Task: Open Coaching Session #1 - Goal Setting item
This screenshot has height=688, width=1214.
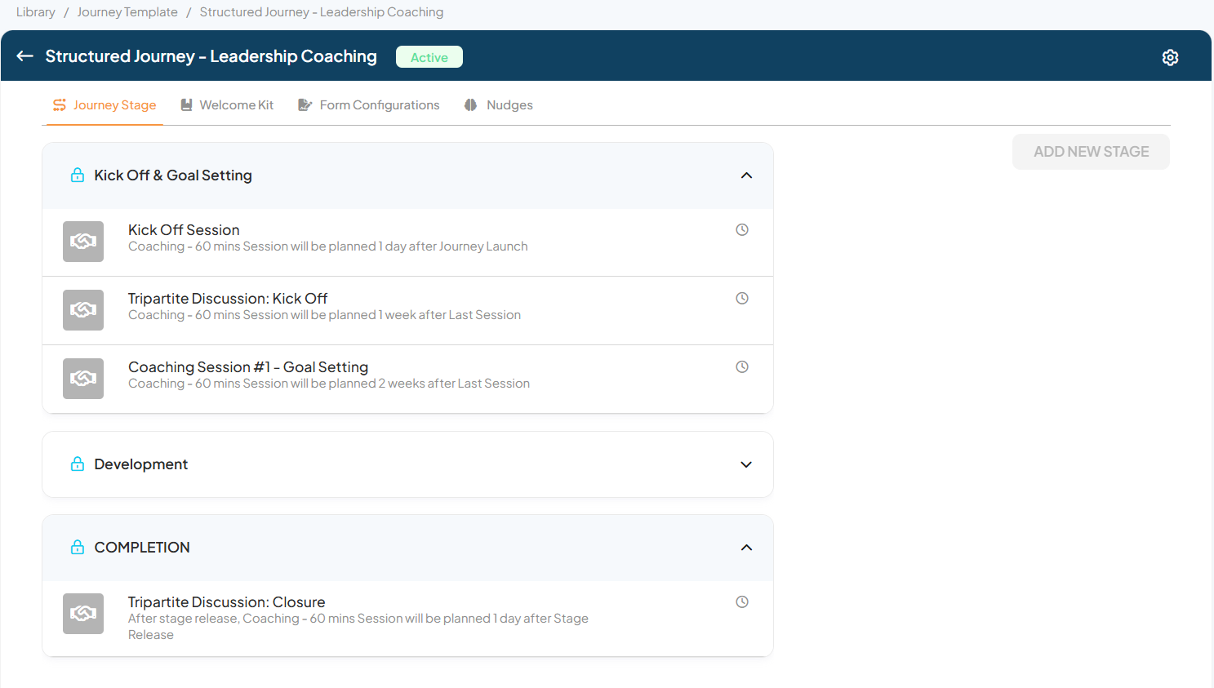Action: pyautogui.click(x=248, y=368)
